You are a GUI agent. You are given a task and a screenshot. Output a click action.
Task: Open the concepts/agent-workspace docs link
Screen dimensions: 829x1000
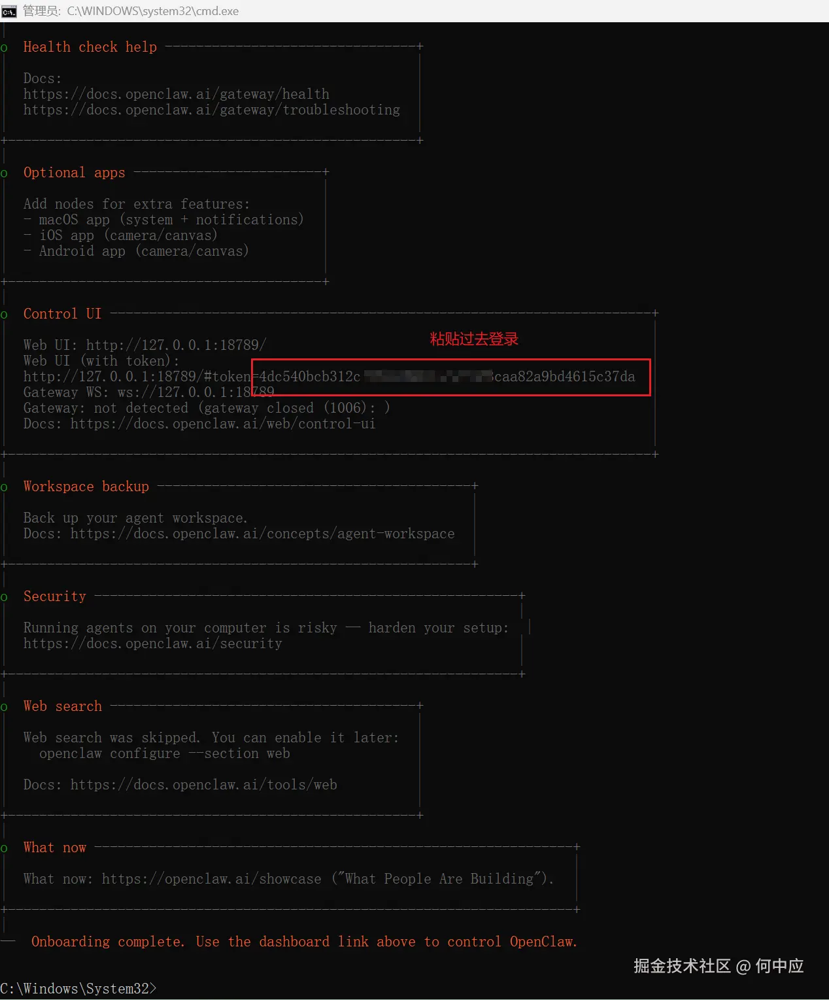(x=263, y=534)
